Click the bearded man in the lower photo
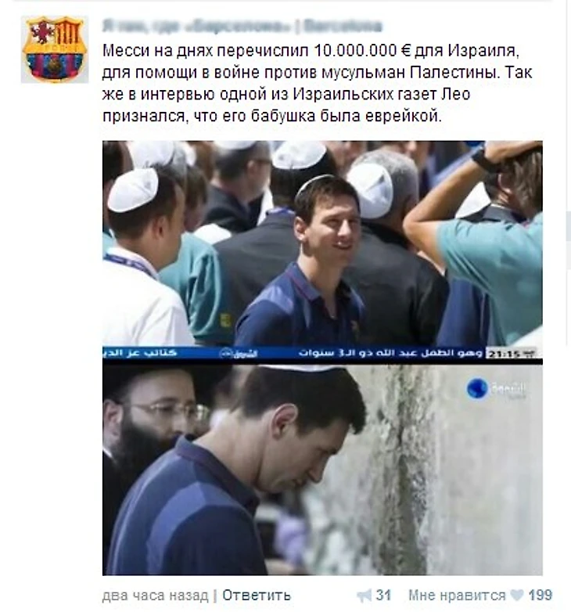 click(150, 430)
